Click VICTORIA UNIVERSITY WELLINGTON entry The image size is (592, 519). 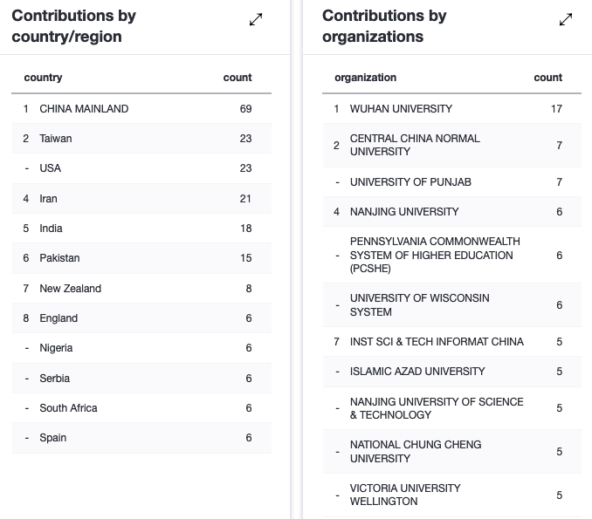[x=405, y=495]
